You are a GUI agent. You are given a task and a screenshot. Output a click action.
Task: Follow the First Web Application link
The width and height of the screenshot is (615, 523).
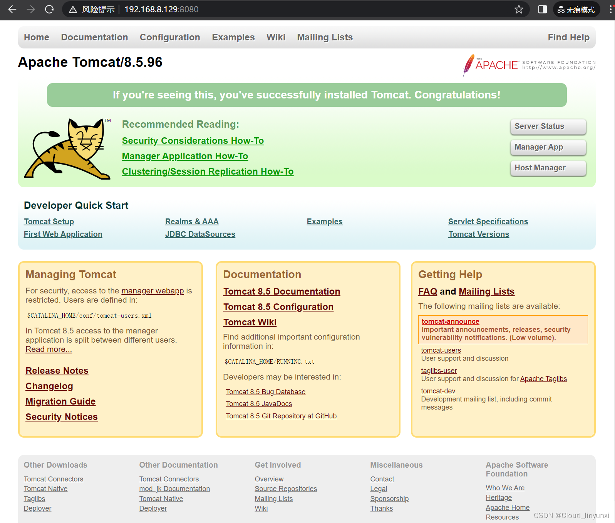pos(63,234)
